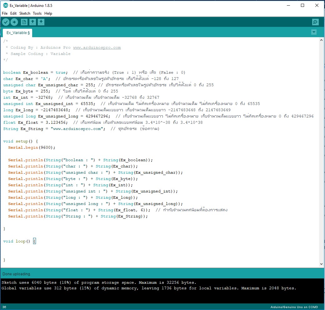Click the Serial.begin(9600) code line

click(32, 147)
